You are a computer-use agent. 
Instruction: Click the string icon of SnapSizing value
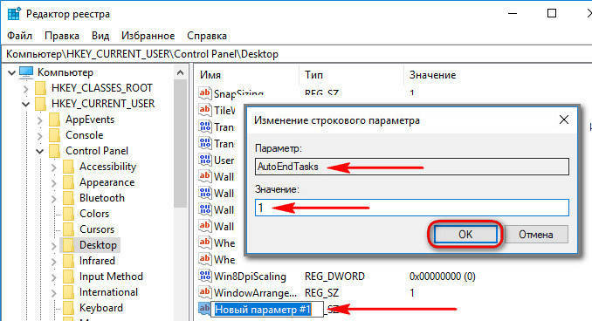tap(204, 92)
